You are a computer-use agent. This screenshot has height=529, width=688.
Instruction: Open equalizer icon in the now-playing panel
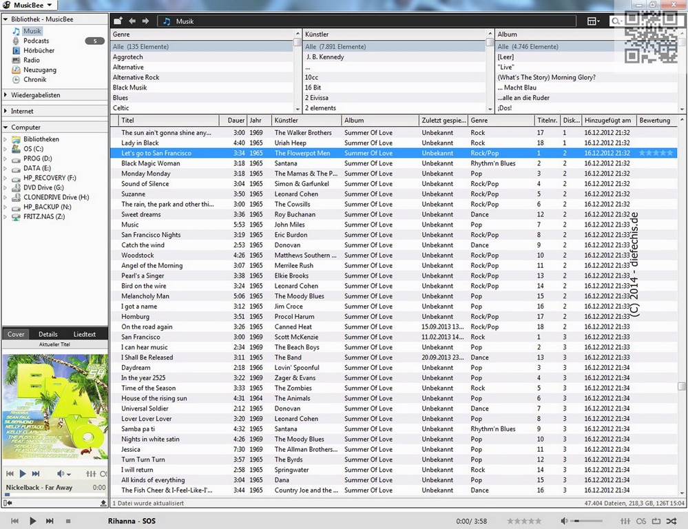click(x=91, y=474)
